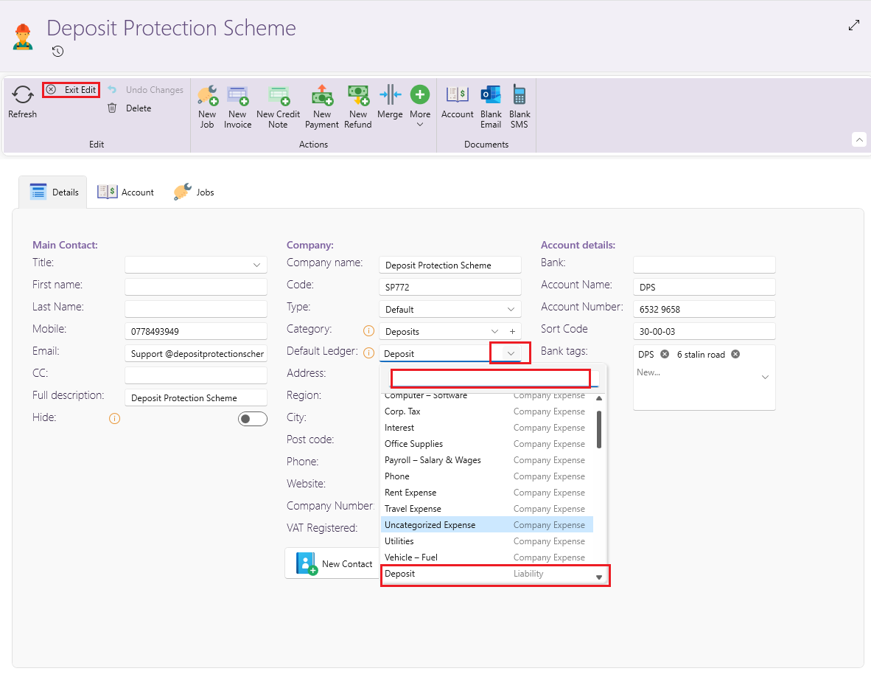Click plus button beside Category

pos(512,331)
